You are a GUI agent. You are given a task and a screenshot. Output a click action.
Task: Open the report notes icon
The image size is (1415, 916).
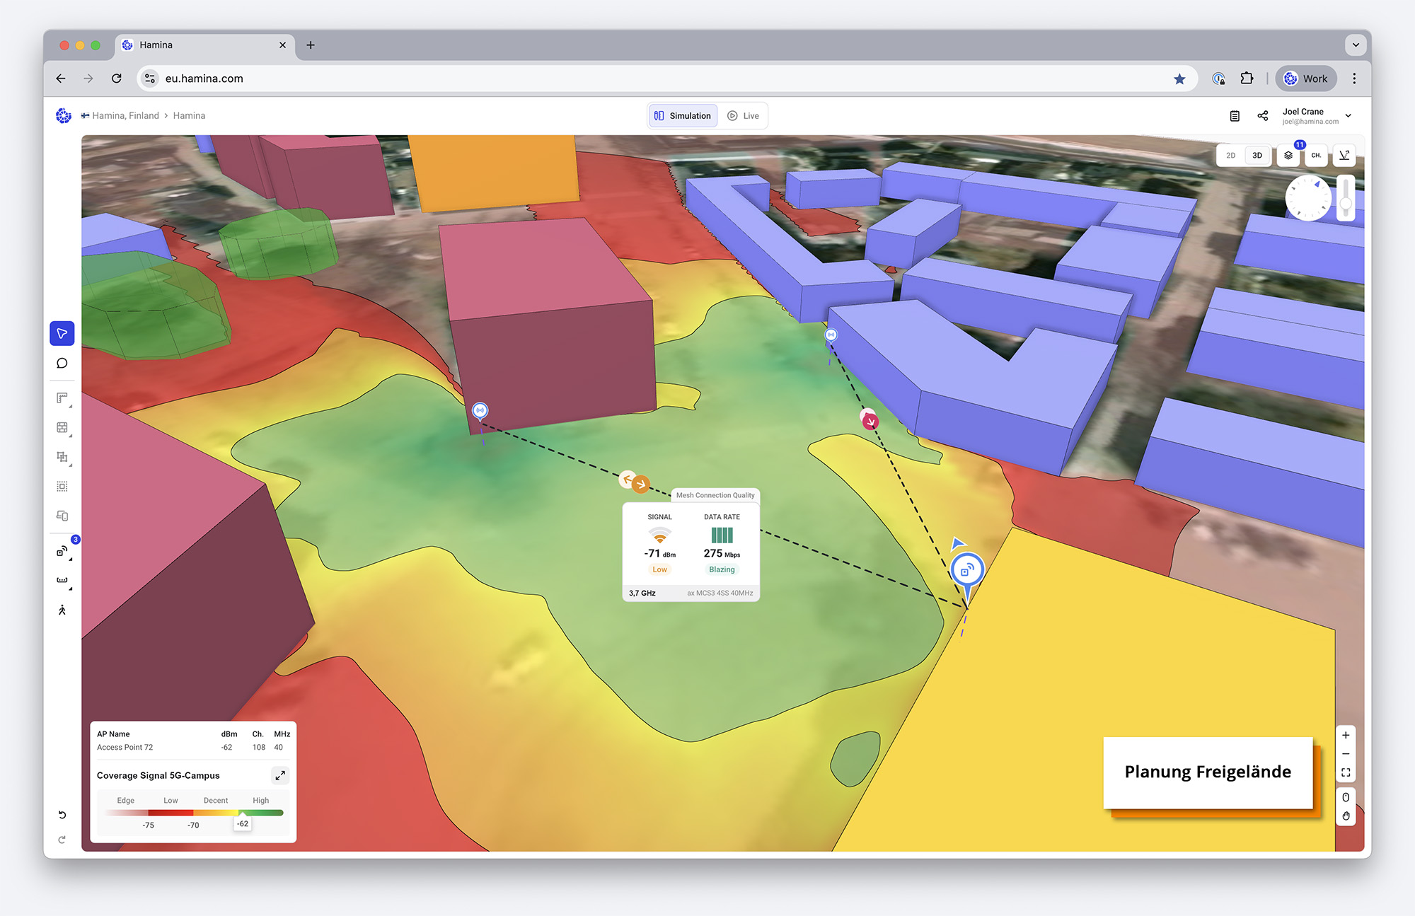point(1235,116)
